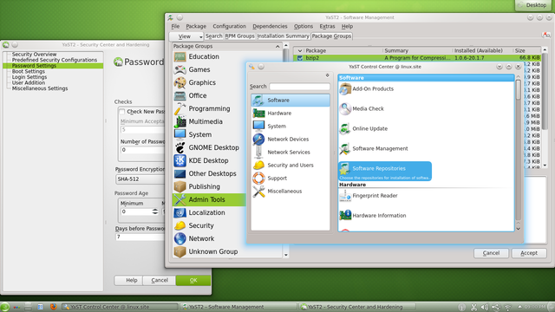Open Security and Users category
Image resolution: width=555 pixels, height=312 pixels.
click(x=291, y=166)
